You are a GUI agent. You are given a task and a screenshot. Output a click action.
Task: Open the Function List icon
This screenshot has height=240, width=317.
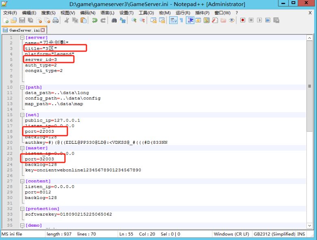point(215,20)
